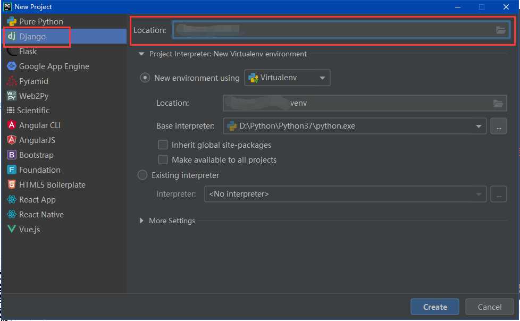The width and height of the screenshot is (520, 321).
Task: Click the Cancel button
Action: pyautogui.click(x=490, y=307)
